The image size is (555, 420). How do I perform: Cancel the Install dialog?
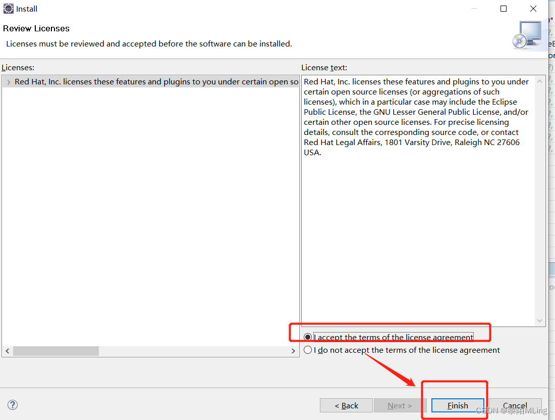515,405
